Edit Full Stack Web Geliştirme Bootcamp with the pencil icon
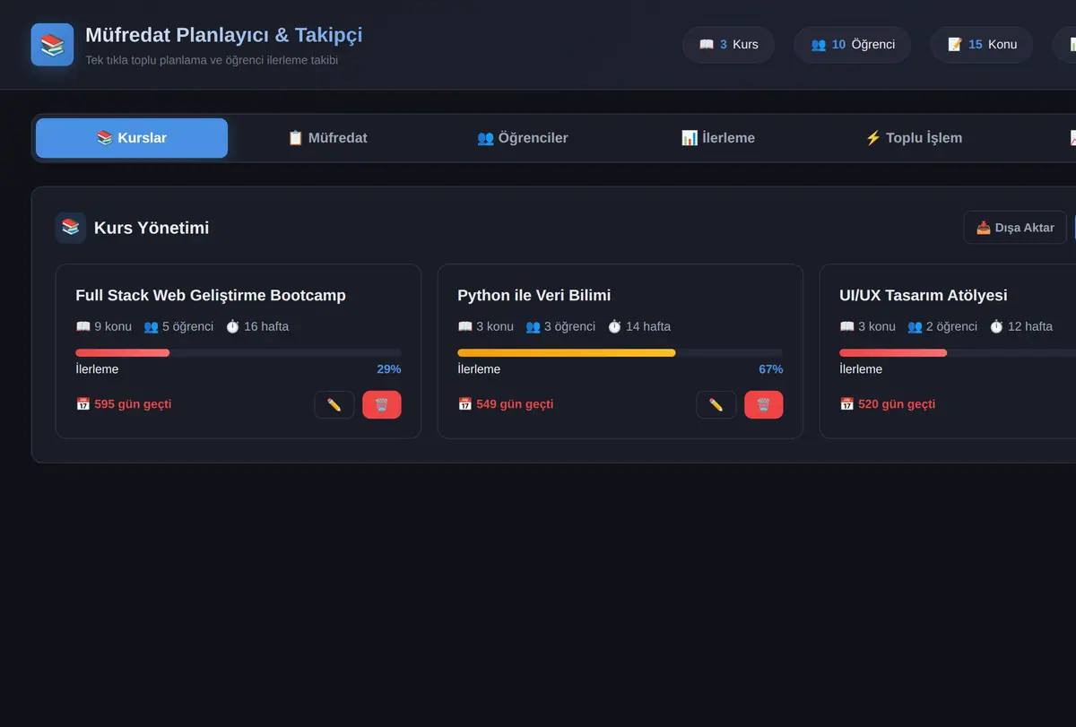Screen dimensions: 1076x727 click(x=334, y=404)
